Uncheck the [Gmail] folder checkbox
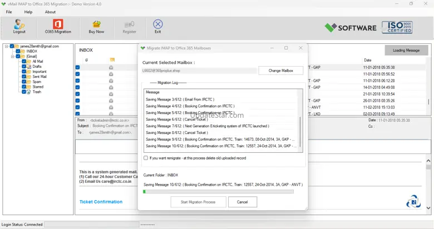Viewport: 434px width, 229px height. [x=18, y=56]
